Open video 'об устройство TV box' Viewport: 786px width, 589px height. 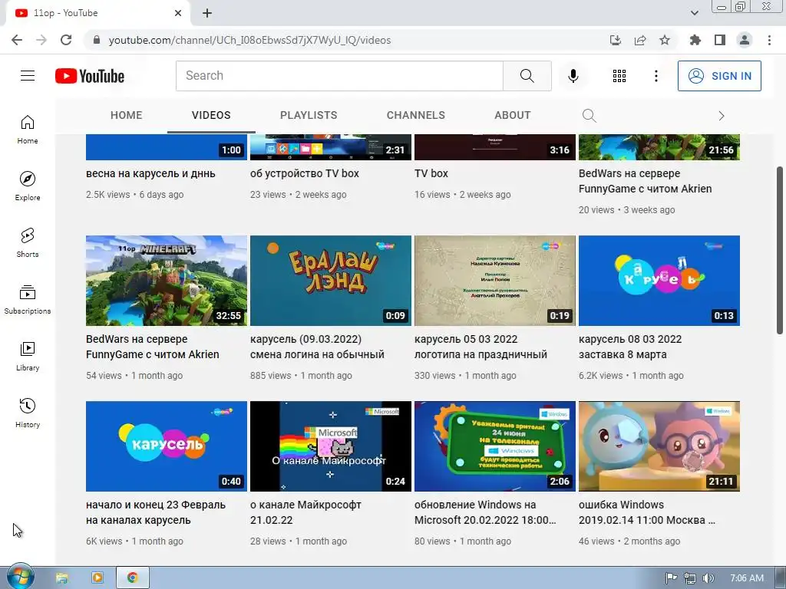point(304,173)
